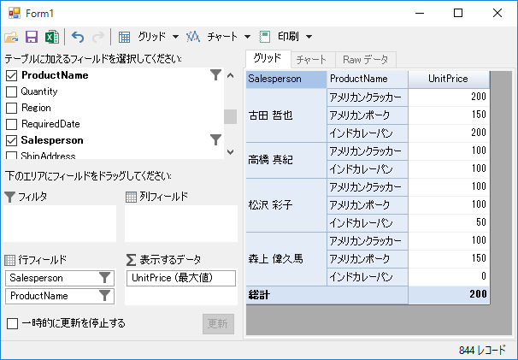Click the Save floppy disk icon
This screenshot has height=360, width=518.
32,38
